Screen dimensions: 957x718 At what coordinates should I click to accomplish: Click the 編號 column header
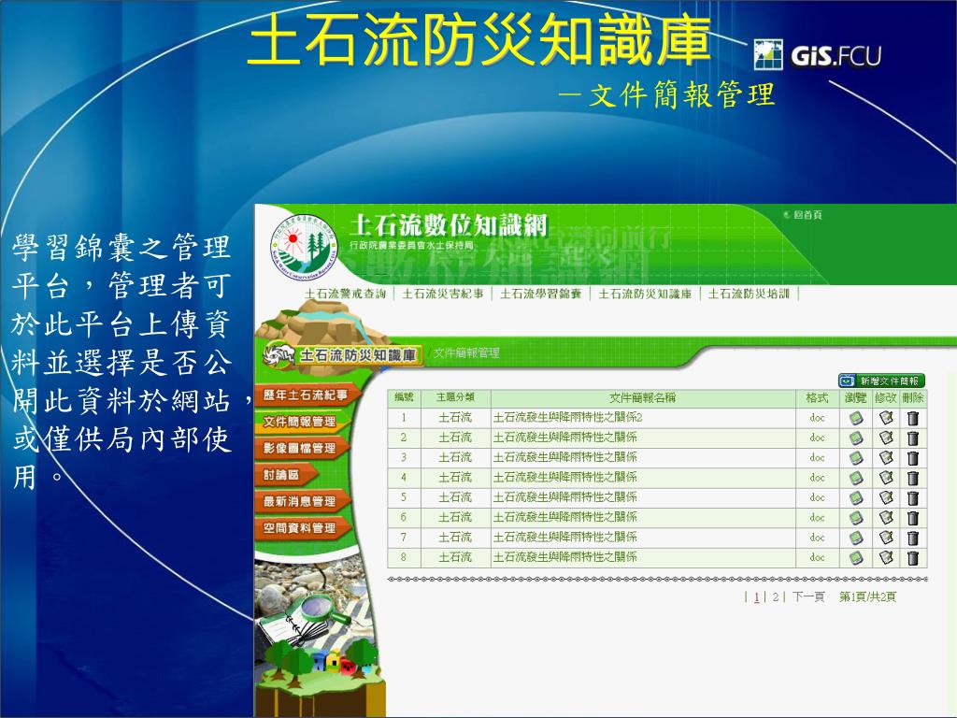point(404,397)
